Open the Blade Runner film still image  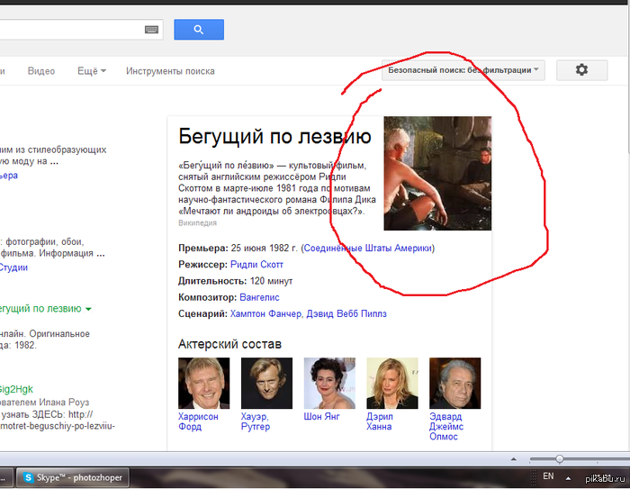click(x=437, y=173)
